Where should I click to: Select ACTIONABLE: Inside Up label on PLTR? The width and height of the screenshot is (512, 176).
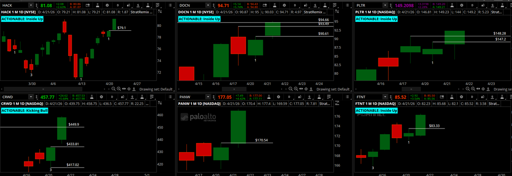coord(376,19)
